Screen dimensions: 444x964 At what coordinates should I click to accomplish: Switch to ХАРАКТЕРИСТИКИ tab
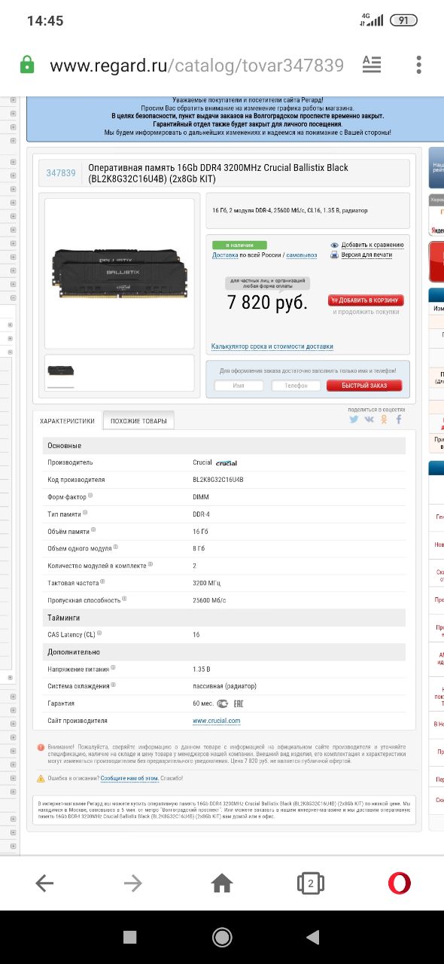(x=67, y=421)
